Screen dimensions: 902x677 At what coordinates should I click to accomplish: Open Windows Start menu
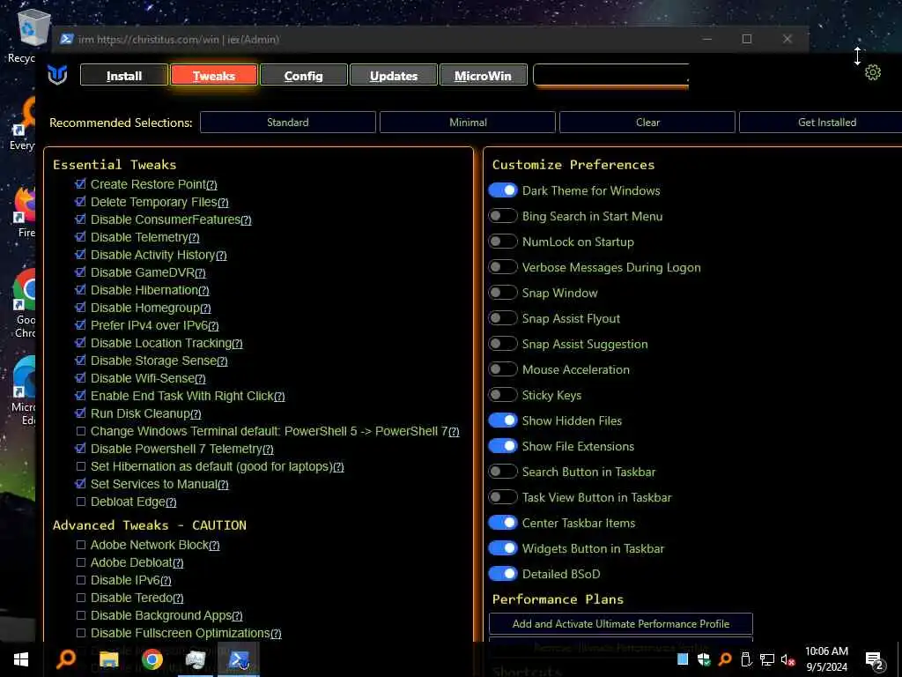tap(21, 659)
